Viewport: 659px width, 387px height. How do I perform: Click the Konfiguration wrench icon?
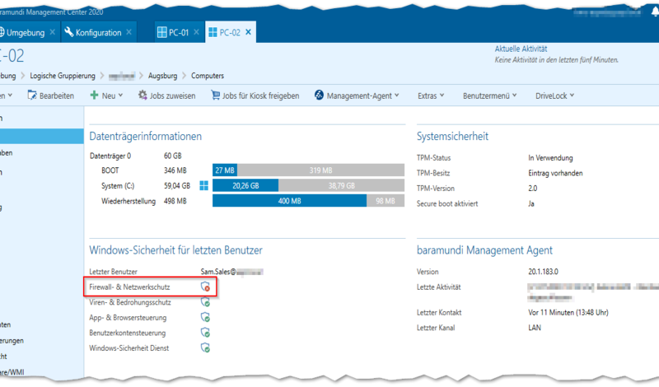[69, 32]
